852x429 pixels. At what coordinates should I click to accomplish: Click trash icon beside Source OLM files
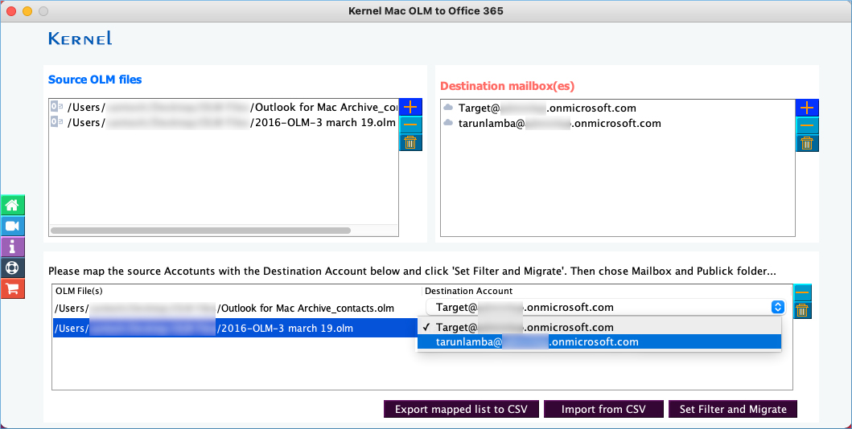coord(410,143)
